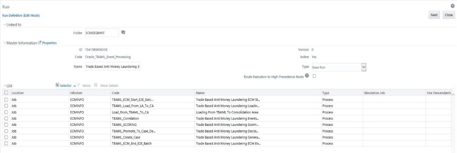Collapse the List section

click(5, 86)
